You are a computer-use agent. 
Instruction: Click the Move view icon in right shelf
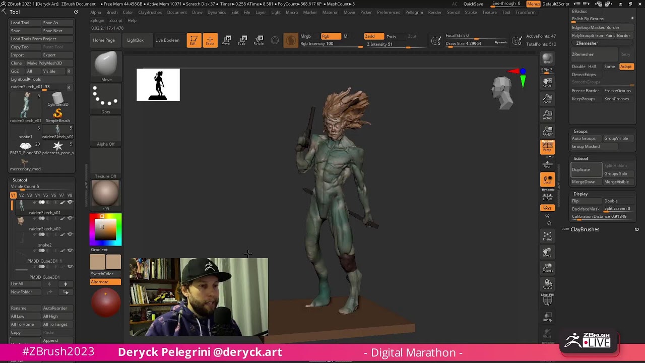coord(547,252)
